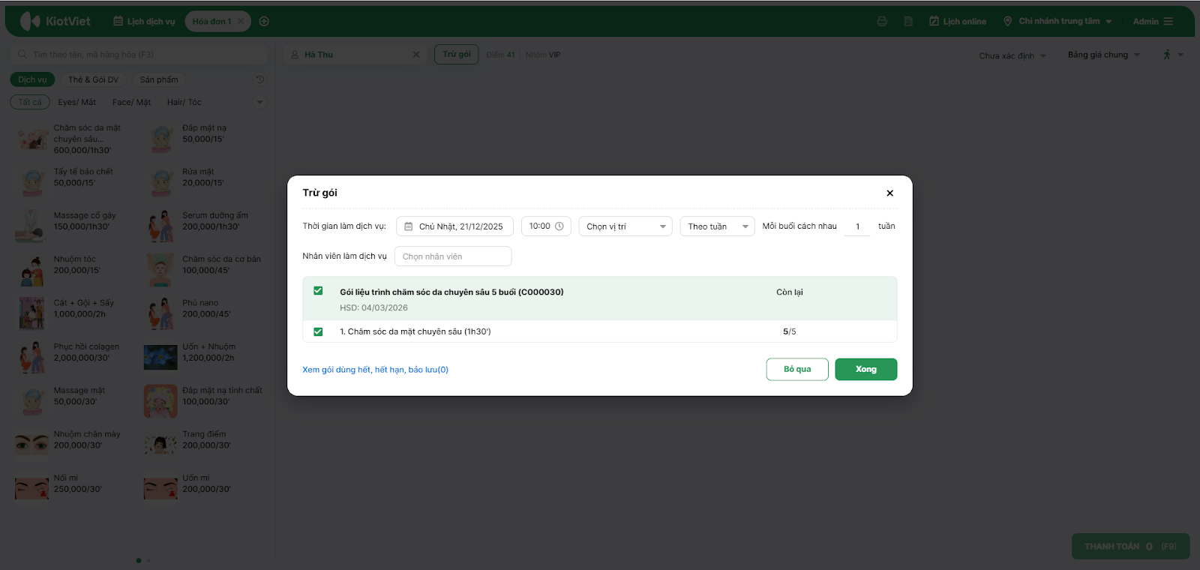Click the printer icon in the top bar
Viewport: 1200px width, 570px height.
point(882,22)
